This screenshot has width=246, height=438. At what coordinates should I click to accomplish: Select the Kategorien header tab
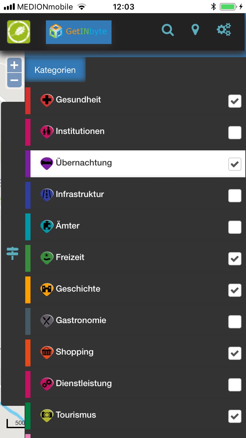(55, 70)
